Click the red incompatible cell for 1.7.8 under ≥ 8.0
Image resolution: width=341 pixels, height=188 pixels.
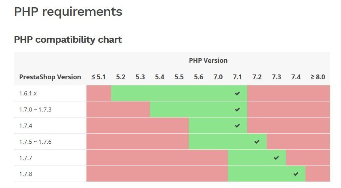pos(318,174)
